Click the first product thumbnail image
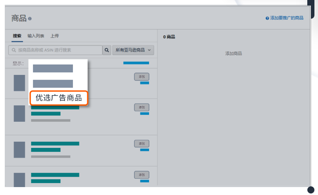The width and height of the screenshot is (318, 195). [x=19, y=83]
